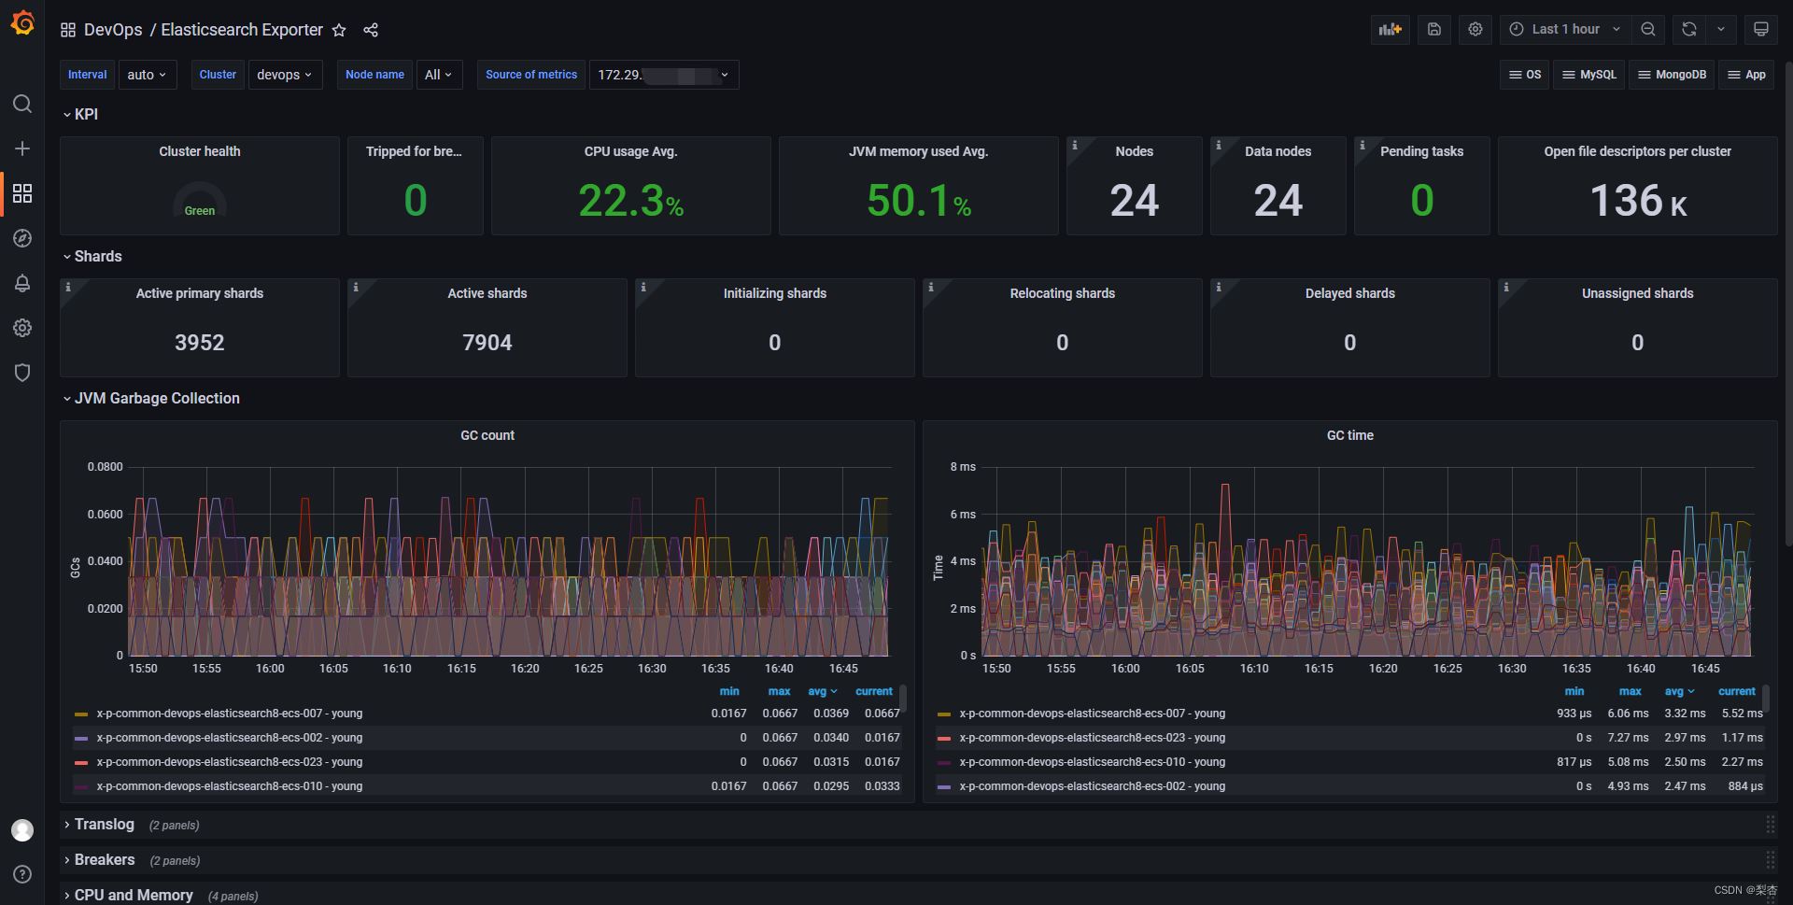Save the dashboard with the save icon
Screen dimensions: 1793x905
(x=1434, y=29)
